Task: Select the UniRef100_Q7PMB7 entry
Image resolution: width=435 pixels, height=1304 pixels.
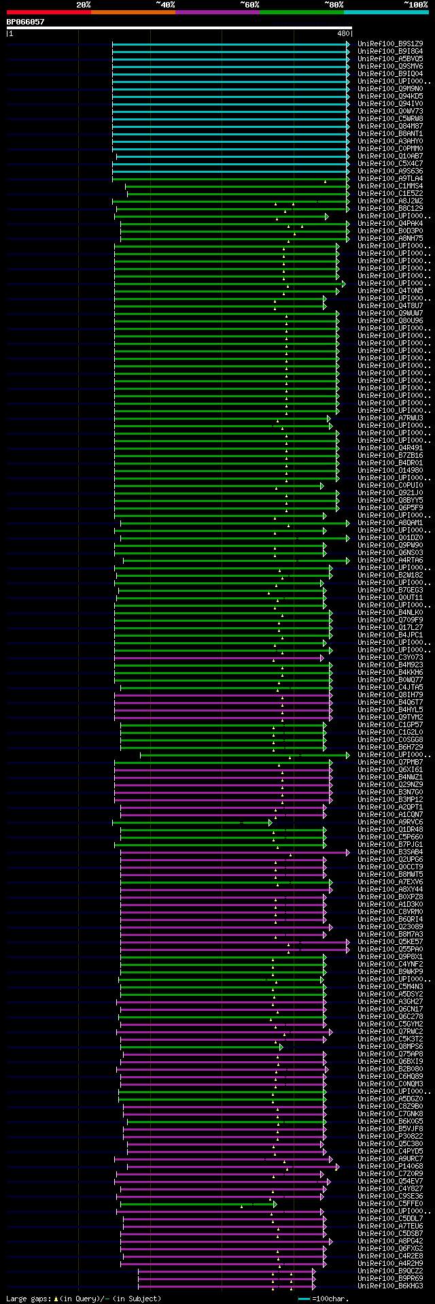Action: pos(390,762)
